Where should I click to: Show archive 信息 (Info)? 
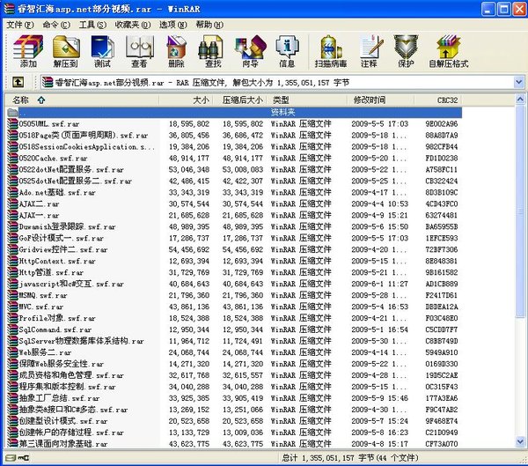(287, 51)
